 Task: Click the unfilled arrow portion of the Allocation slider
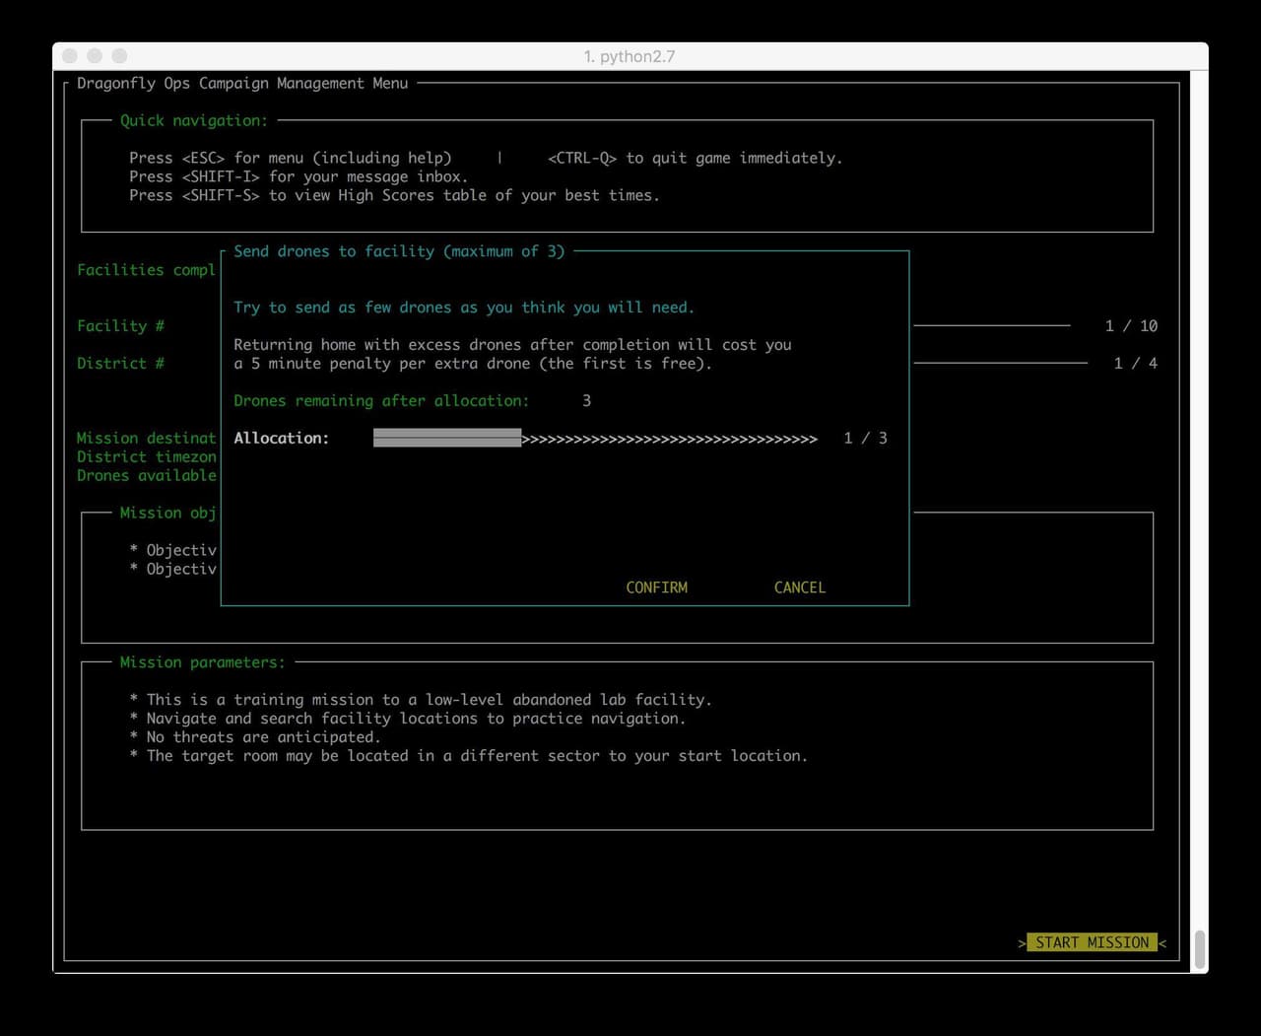pos(669,439)
